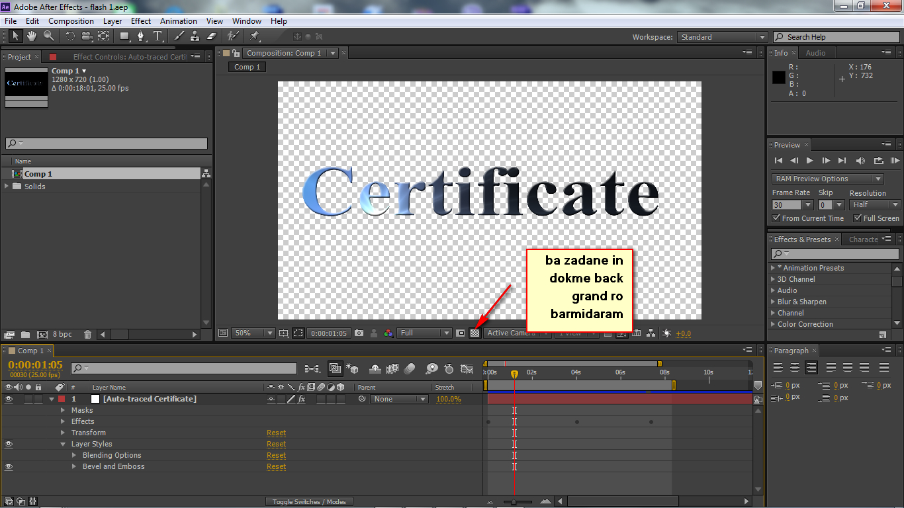The width and height of the screenshot is (904, 508).
Task: Select the Unified Camera tool
Action: point(87,36)
